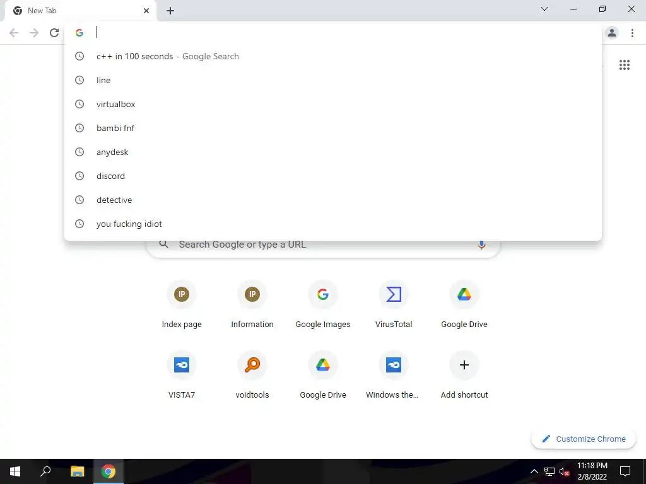646x484 pixels.
Task: Open the Windows notification center
Action: point(625,471)
